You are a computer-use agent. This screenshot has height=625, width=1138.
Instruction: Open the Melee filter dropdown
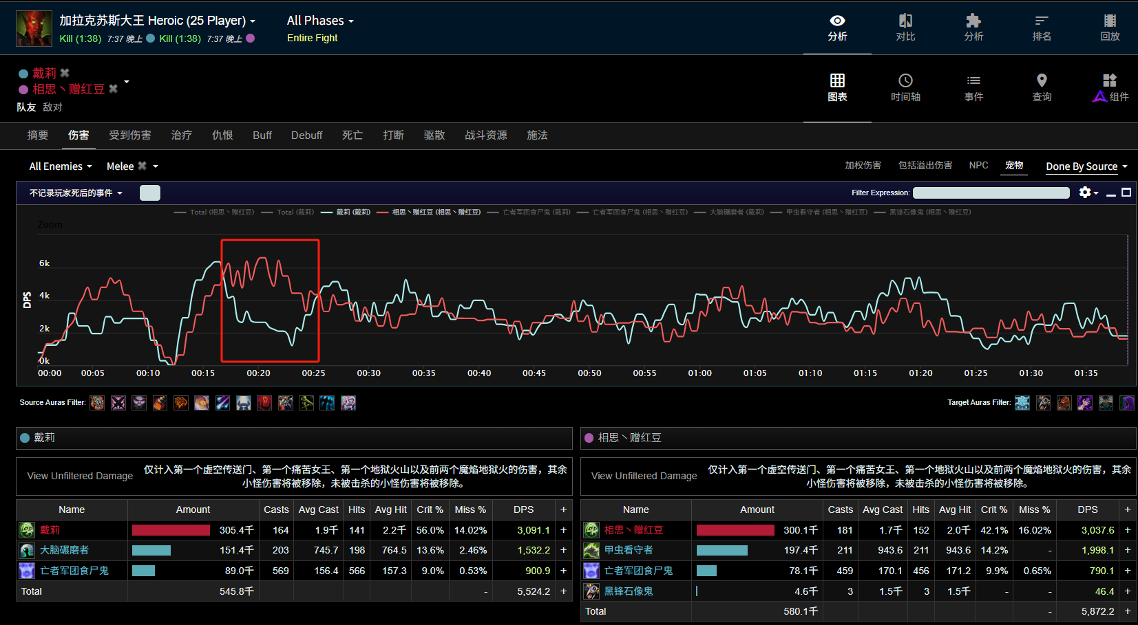tap(131, 166)
